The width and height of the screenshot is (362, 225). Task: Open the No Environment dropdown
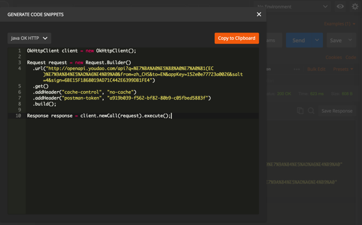pos(292,7)
